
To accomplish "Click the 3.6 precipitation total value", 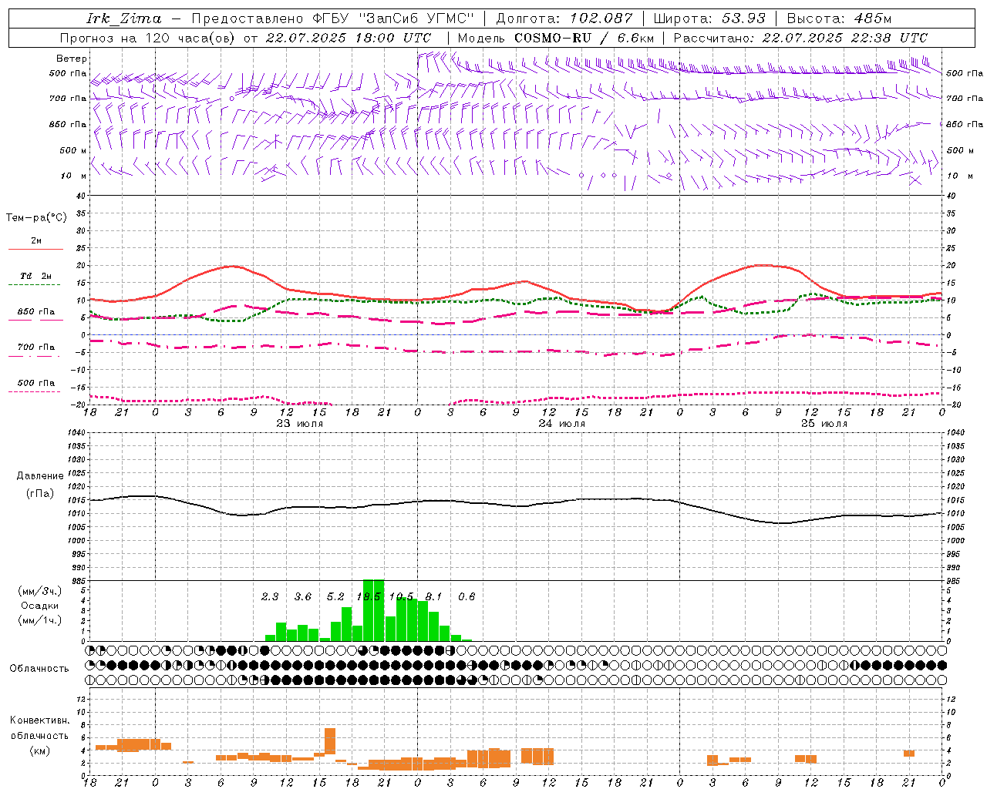I will coord(303,597).
